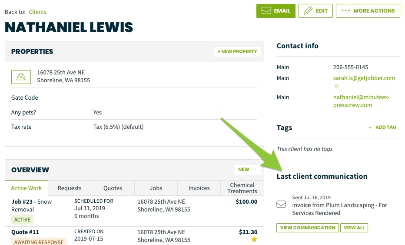Go back to the Clients list
Viewport: 405px width, 245px height.
tap(38, 12)
